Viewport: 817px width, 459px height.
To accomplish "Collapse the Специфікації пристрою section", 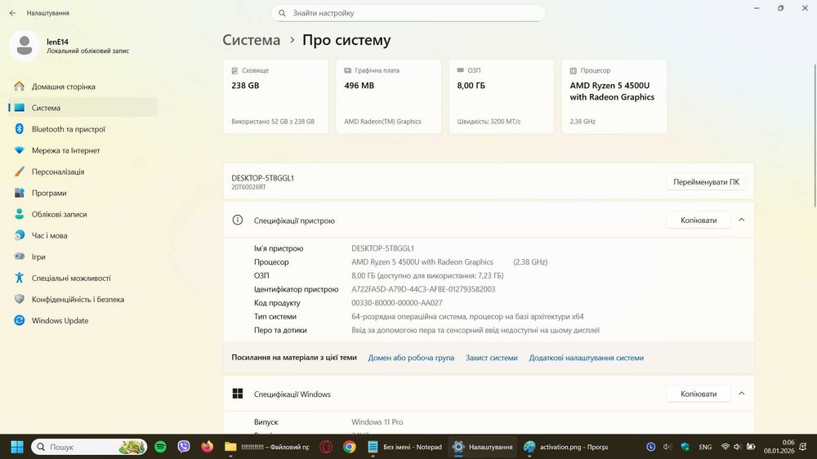I will [x=742, y=220].
